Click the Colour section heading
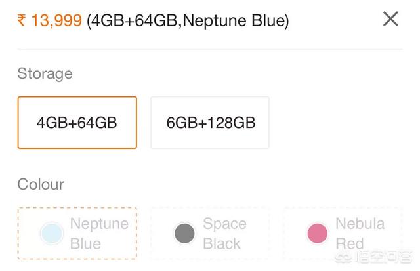Viewport: 420px width, 271px height. pyautogui.click(x=41, y=184)
